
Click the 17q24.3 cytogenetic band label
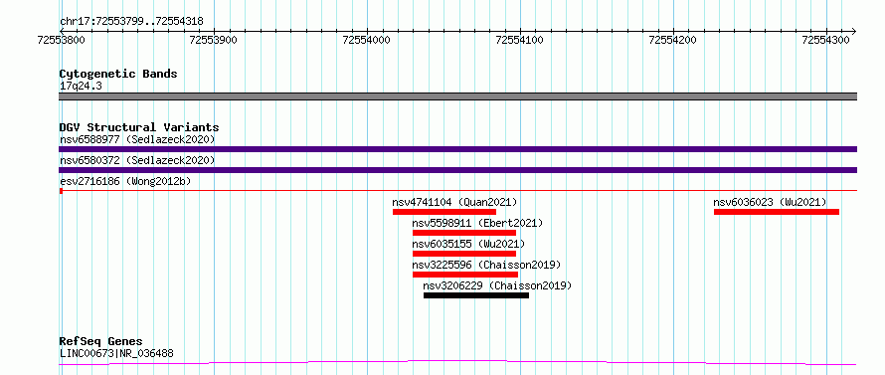(x=81, y=86)
